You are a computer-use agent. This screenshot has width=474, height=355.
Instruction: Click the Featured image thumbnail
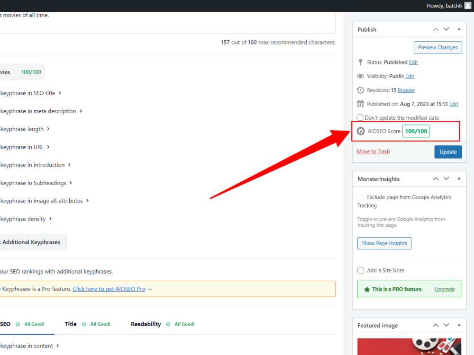[410, 346]
